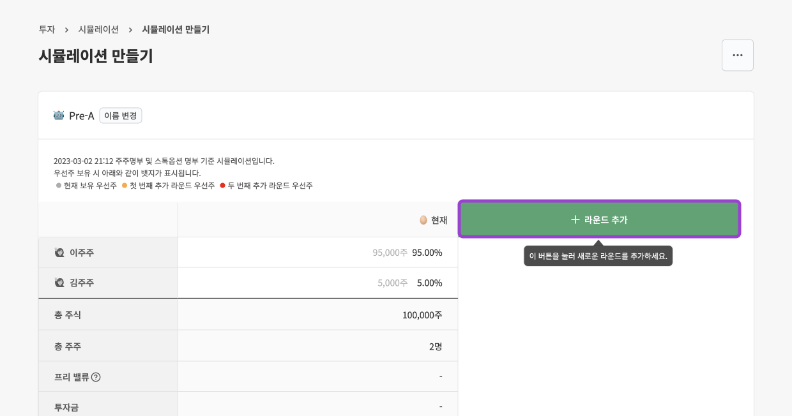Click the shareholder icon next to 김주주
Viewport: 792px width, 416px height.
pyautogui.click(x=59, y=283)
